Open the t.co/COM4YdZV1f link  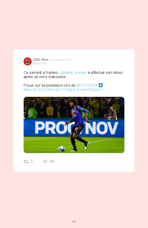tap(45, 89)
